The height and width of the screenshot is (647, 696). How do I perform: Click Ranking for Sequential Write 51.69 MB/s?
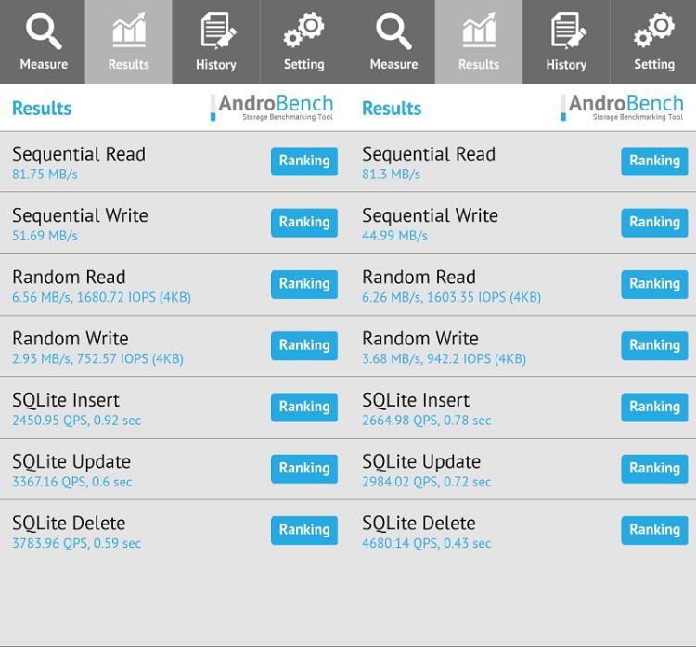click(x=304, y=222)
